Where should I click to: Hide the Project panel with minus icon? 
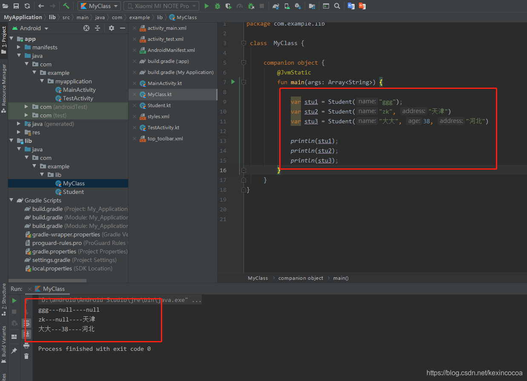[123, 28]
